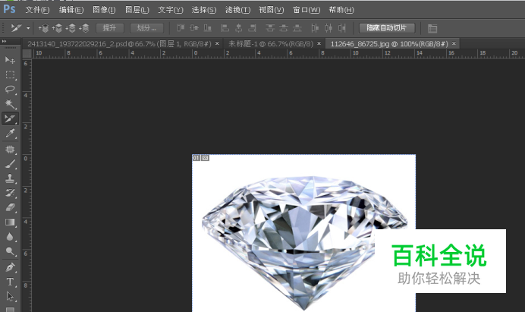Select the Path Selection arrow tool
Viewport: 525px width, 312px height.
(10, 297)
